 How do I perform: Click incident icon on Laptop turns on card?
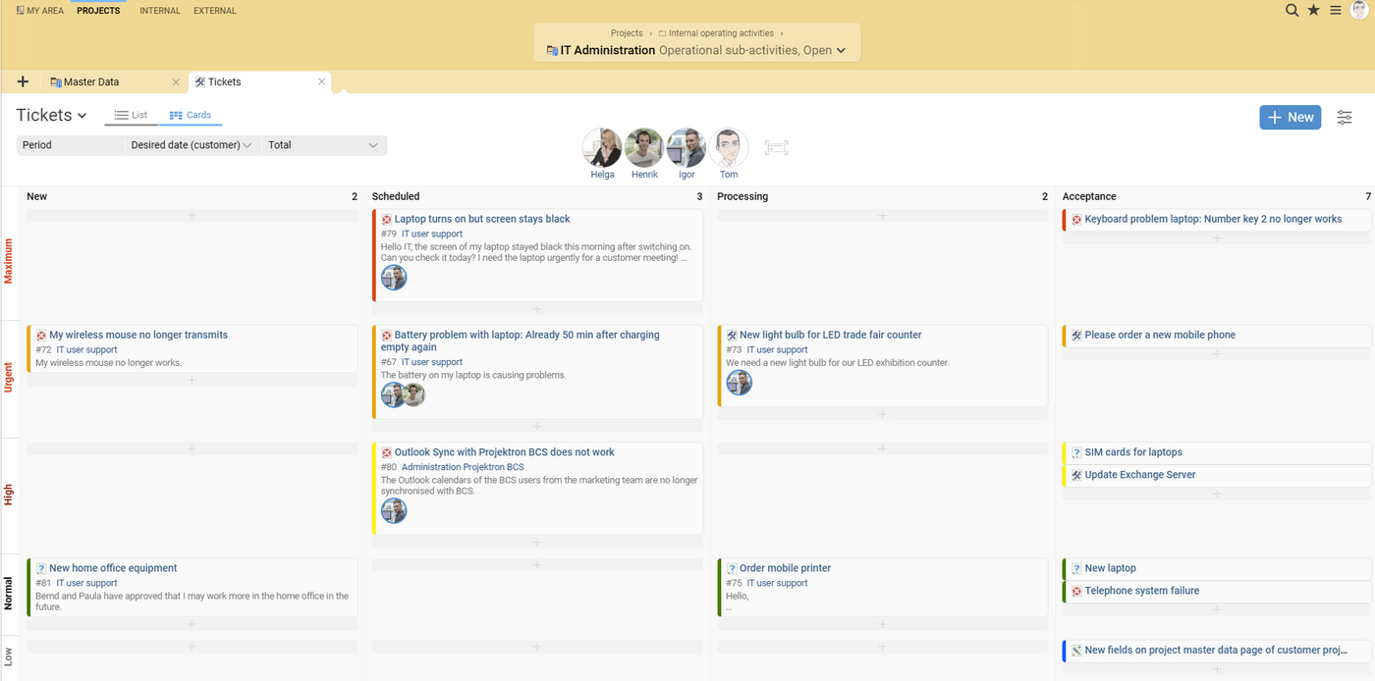[x=386, y=220]
